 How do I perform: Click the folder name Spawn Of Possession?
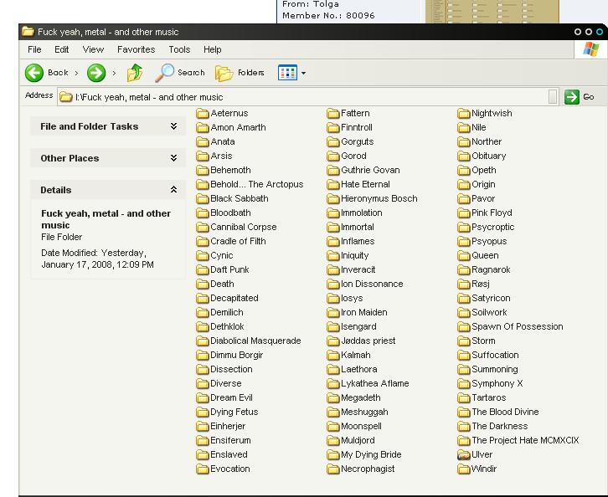(518, 326)
